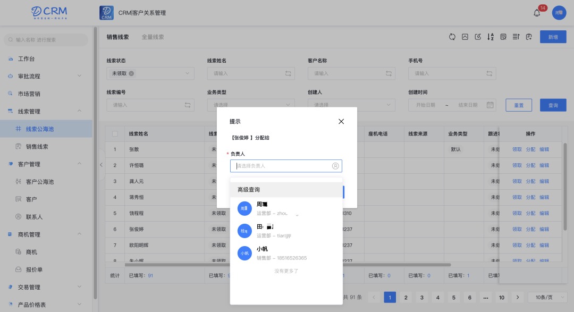574x312 pixels.
Task: Click the person icon in 负责人 field
Action: click(335, 166)
